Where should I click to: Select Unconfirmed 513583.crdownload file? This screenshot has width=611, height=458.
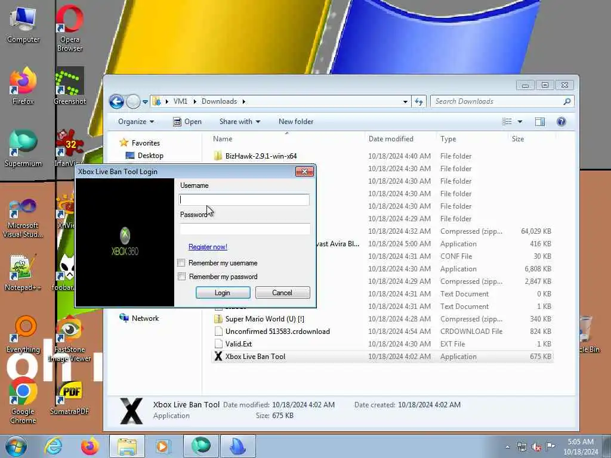(x=272, y=332)
